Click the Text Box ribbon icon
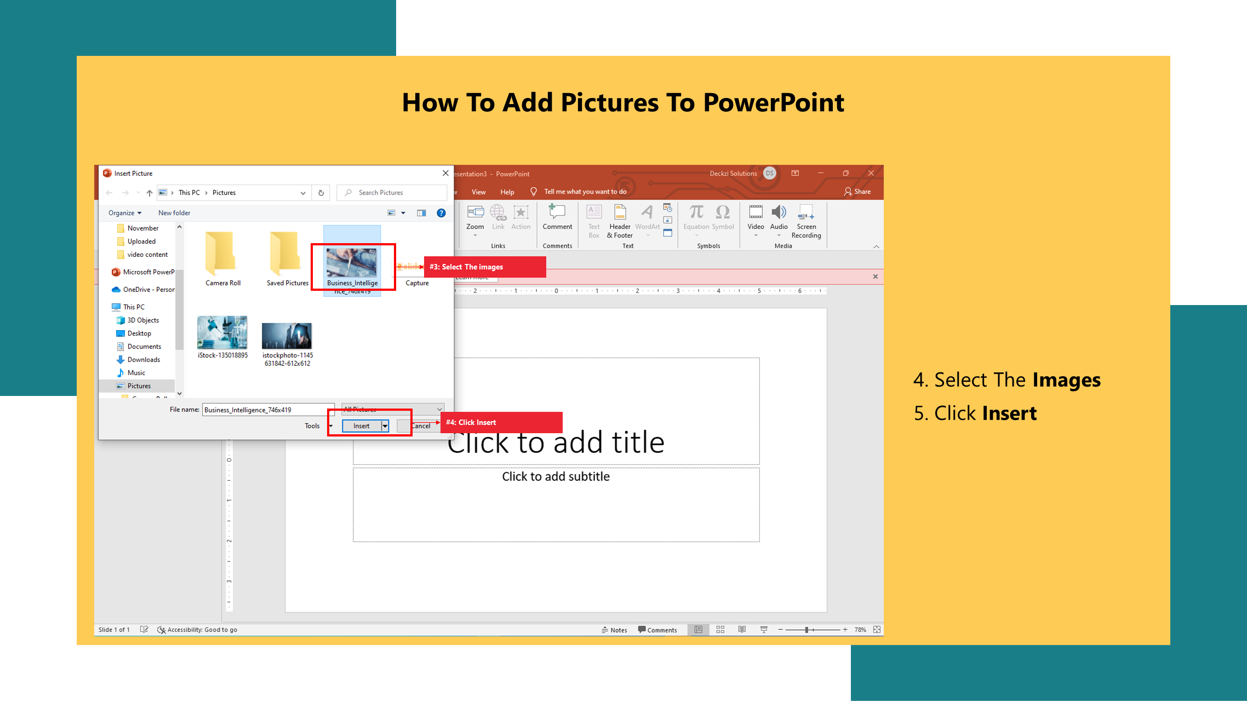 [x=594, y=221]
